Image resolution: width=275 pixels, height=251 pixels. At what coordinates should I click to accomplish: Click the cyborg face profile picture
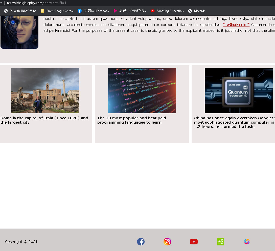point(19,32)
